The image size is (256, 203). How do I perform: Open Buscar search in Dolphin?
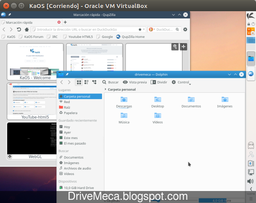[110, 82]
